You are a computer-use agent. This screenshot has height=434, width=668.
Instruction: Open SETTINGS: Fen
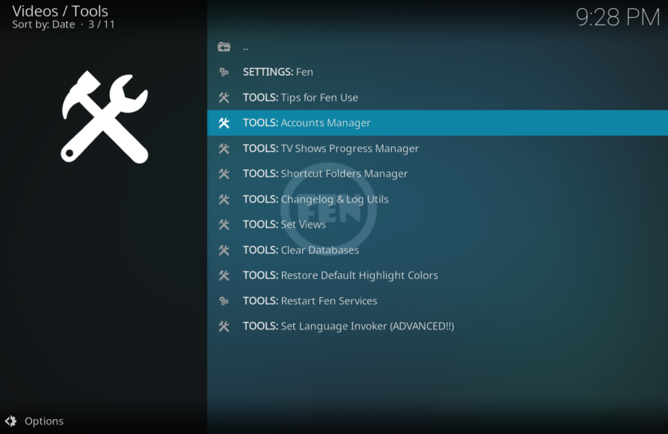pos(437,72)
